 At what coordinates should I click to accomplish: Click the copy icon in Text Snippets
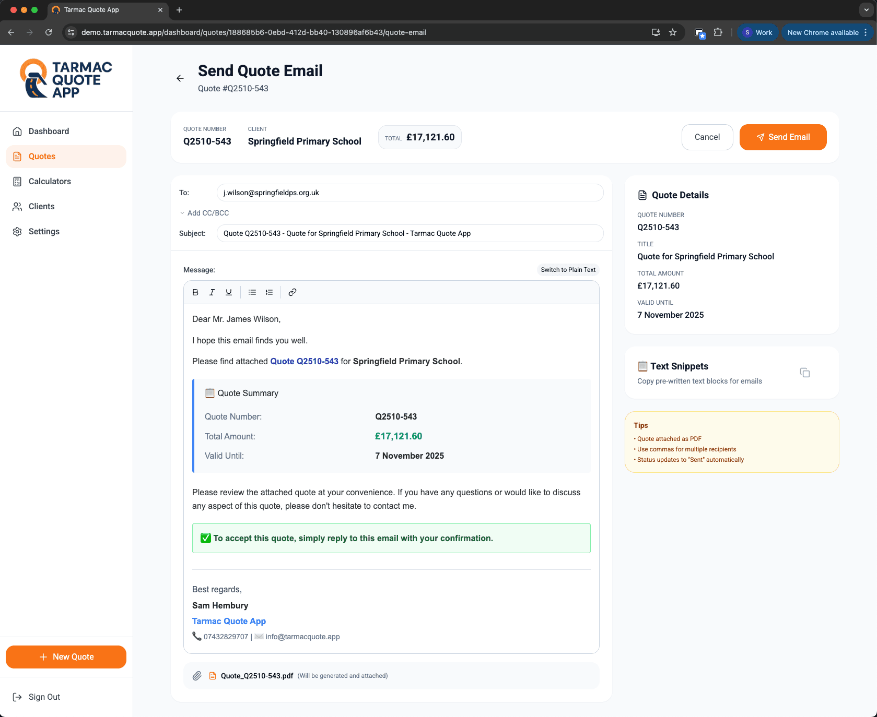coord(804,373)
